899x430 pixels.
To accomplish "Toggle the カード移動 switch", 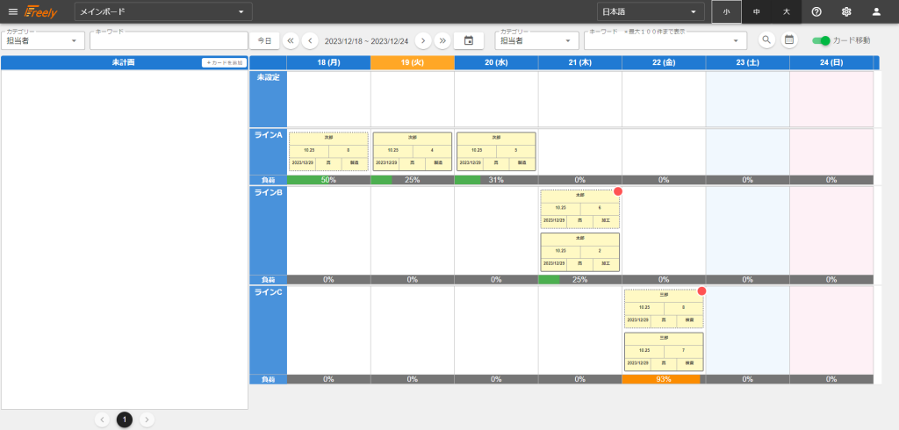I will 822,40.
